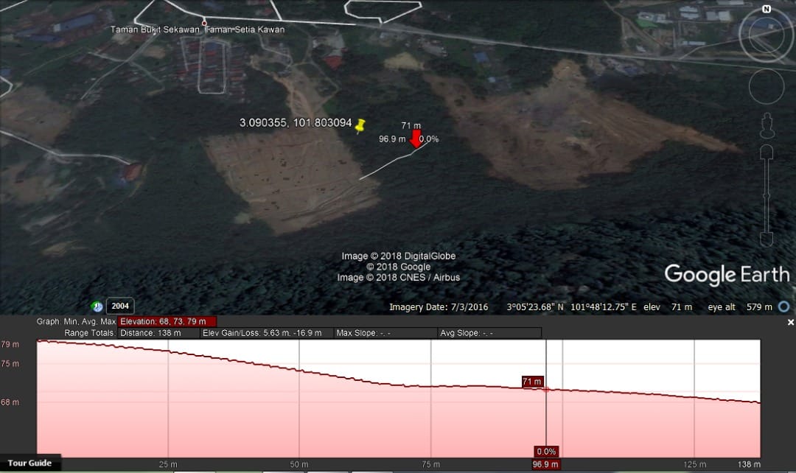Click the Max Slope field

(385, 333)
